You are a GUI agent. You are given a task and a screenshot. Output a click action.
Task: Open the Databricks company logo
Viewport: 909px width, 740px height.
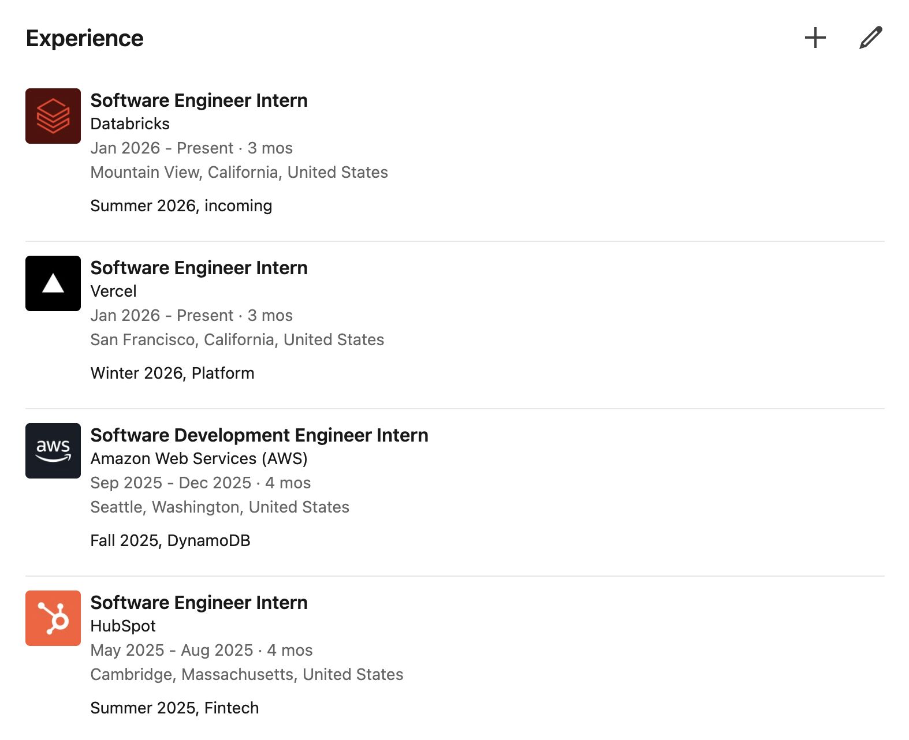click(x=53, y=116)
